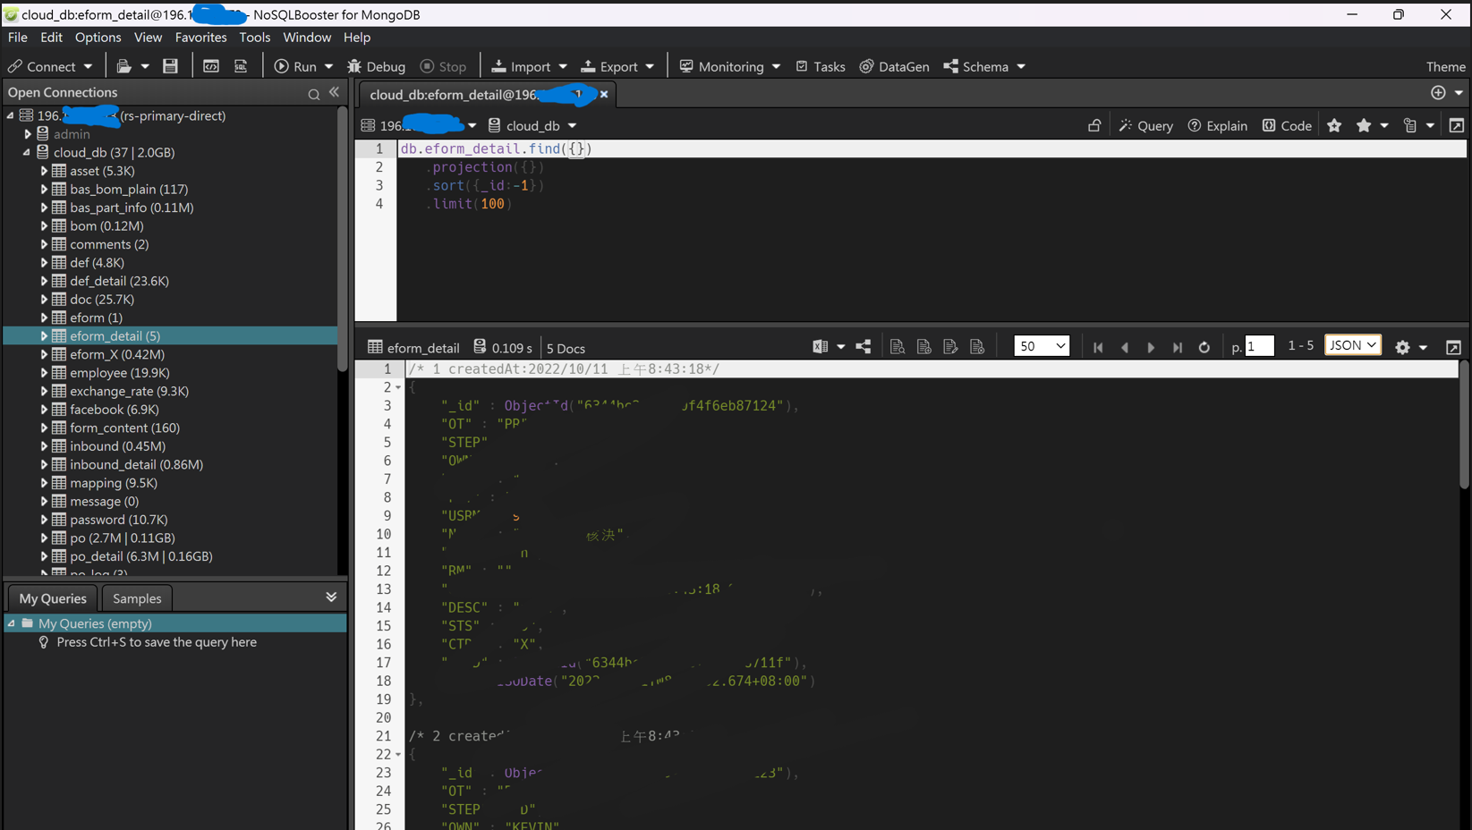Screen dimensions: 1472x830
Task: Select the facebook (6.9K) collection
Action: tap(115, 410)
